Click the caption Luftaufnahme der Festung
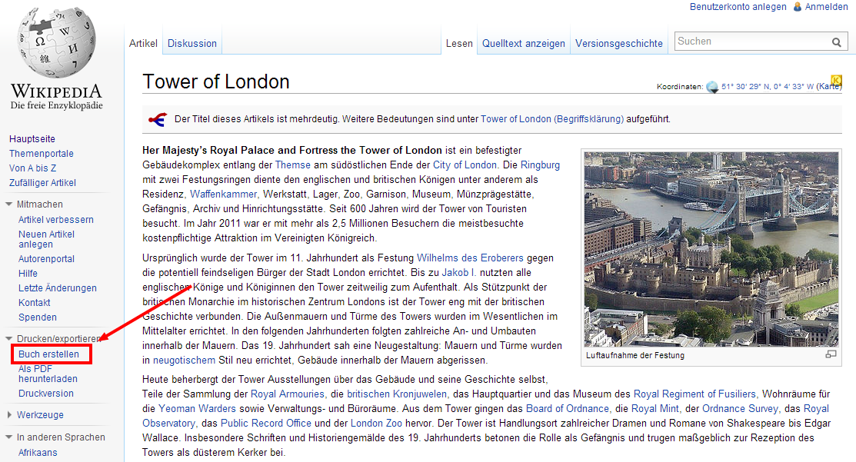This screenshot has width=856, height=462. pos(635,355)
